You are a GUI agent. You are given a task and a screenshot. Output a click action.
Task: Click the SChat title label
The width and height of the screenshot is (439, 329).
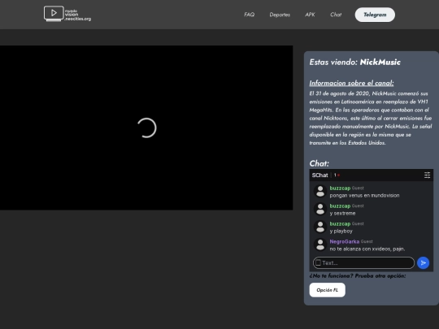point(319,175)
